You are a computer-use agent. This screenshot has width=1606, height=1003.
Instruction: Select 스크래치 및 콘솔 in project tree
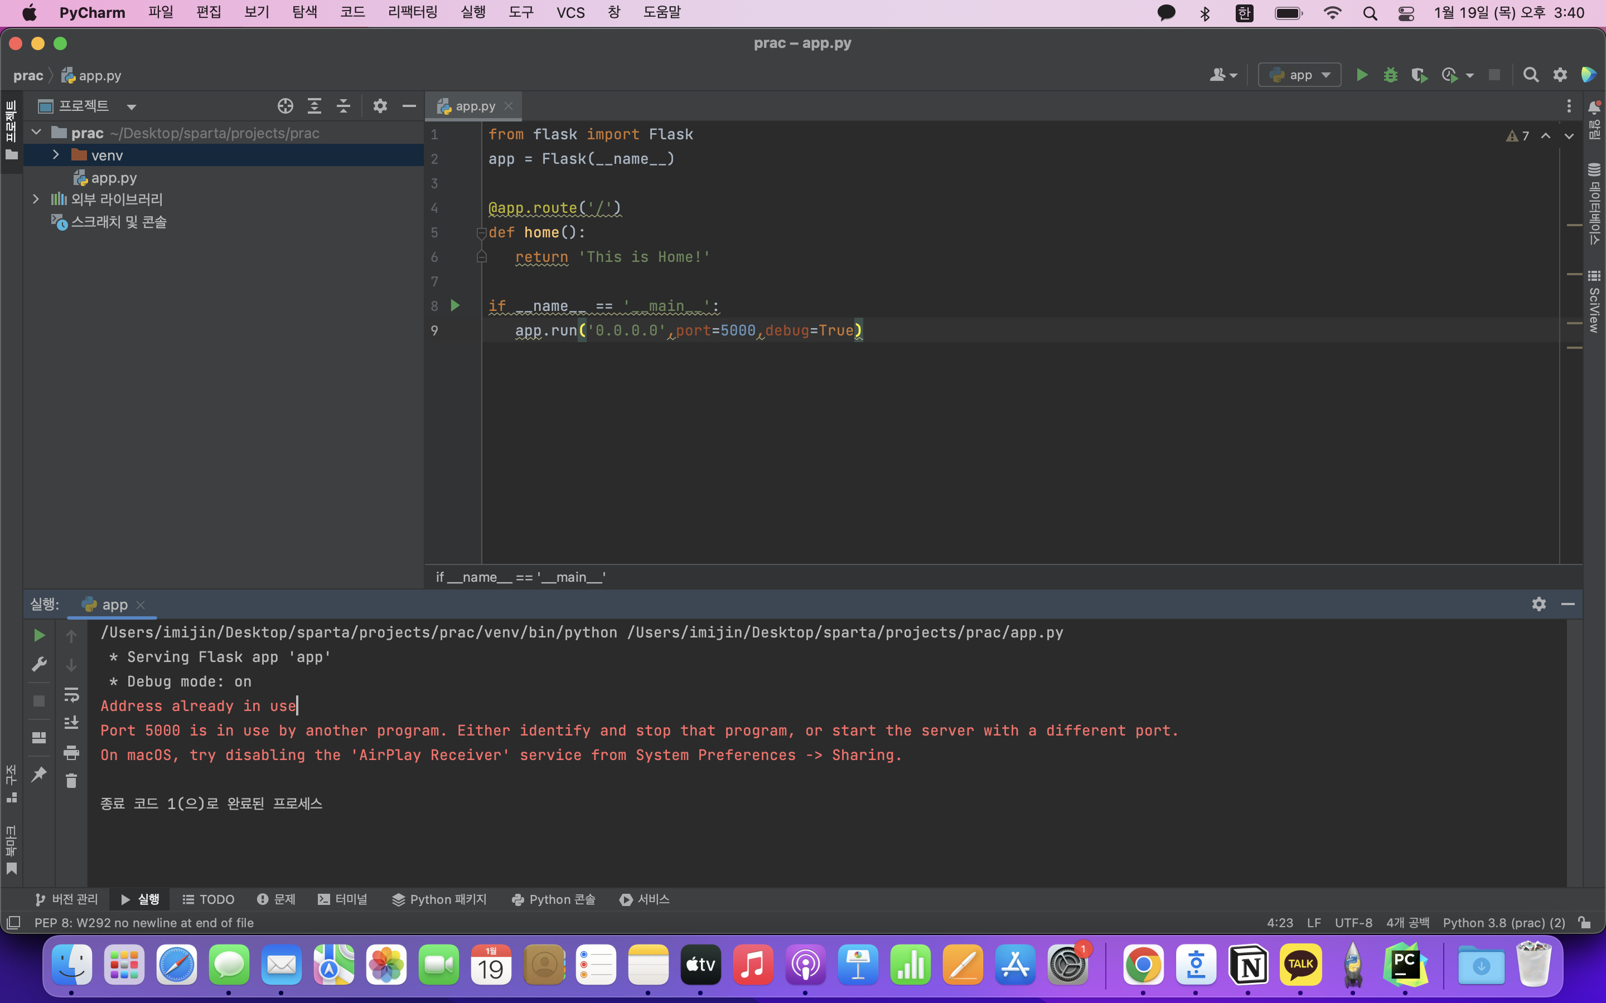pos(119,222)
